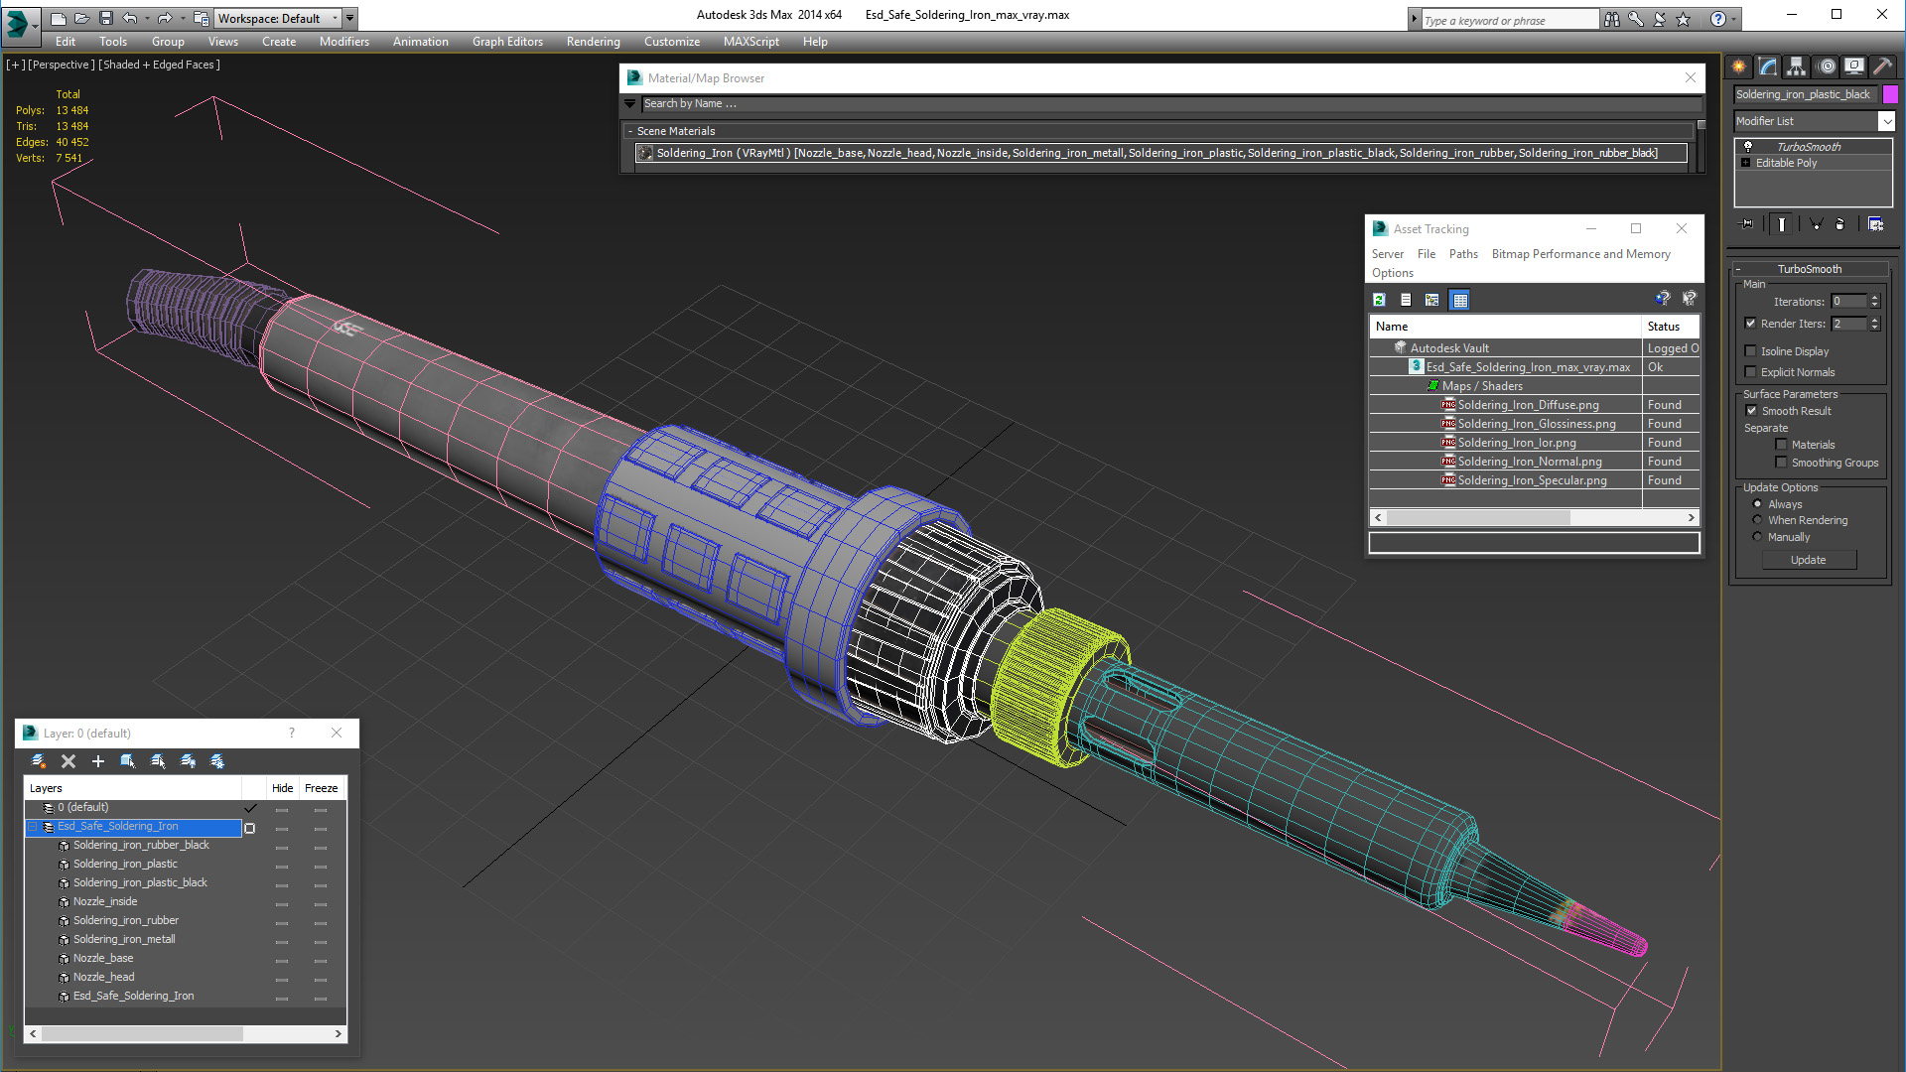The height and width of the screenshot is (1072, 1906).
Task: Enable Separate by Materials checkbox
Action: [1781, 445]
